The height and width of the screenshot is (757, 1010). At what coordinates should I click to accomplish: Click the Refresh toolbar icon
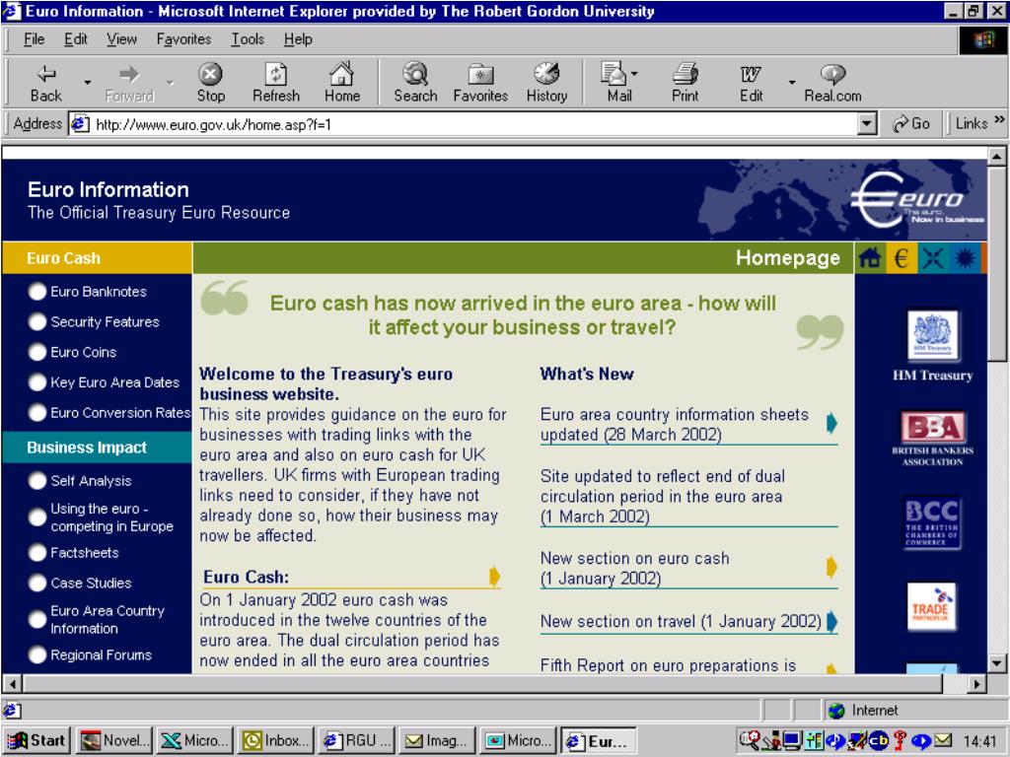tap(276, 75)
